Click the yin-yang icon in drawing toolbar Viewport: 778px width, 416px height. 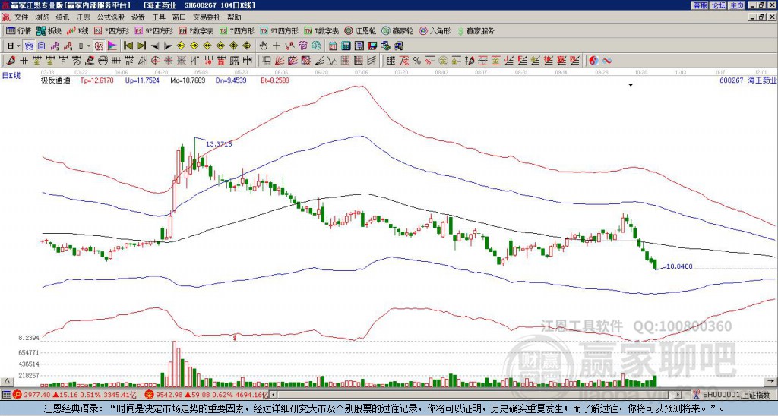click(593, 61)
